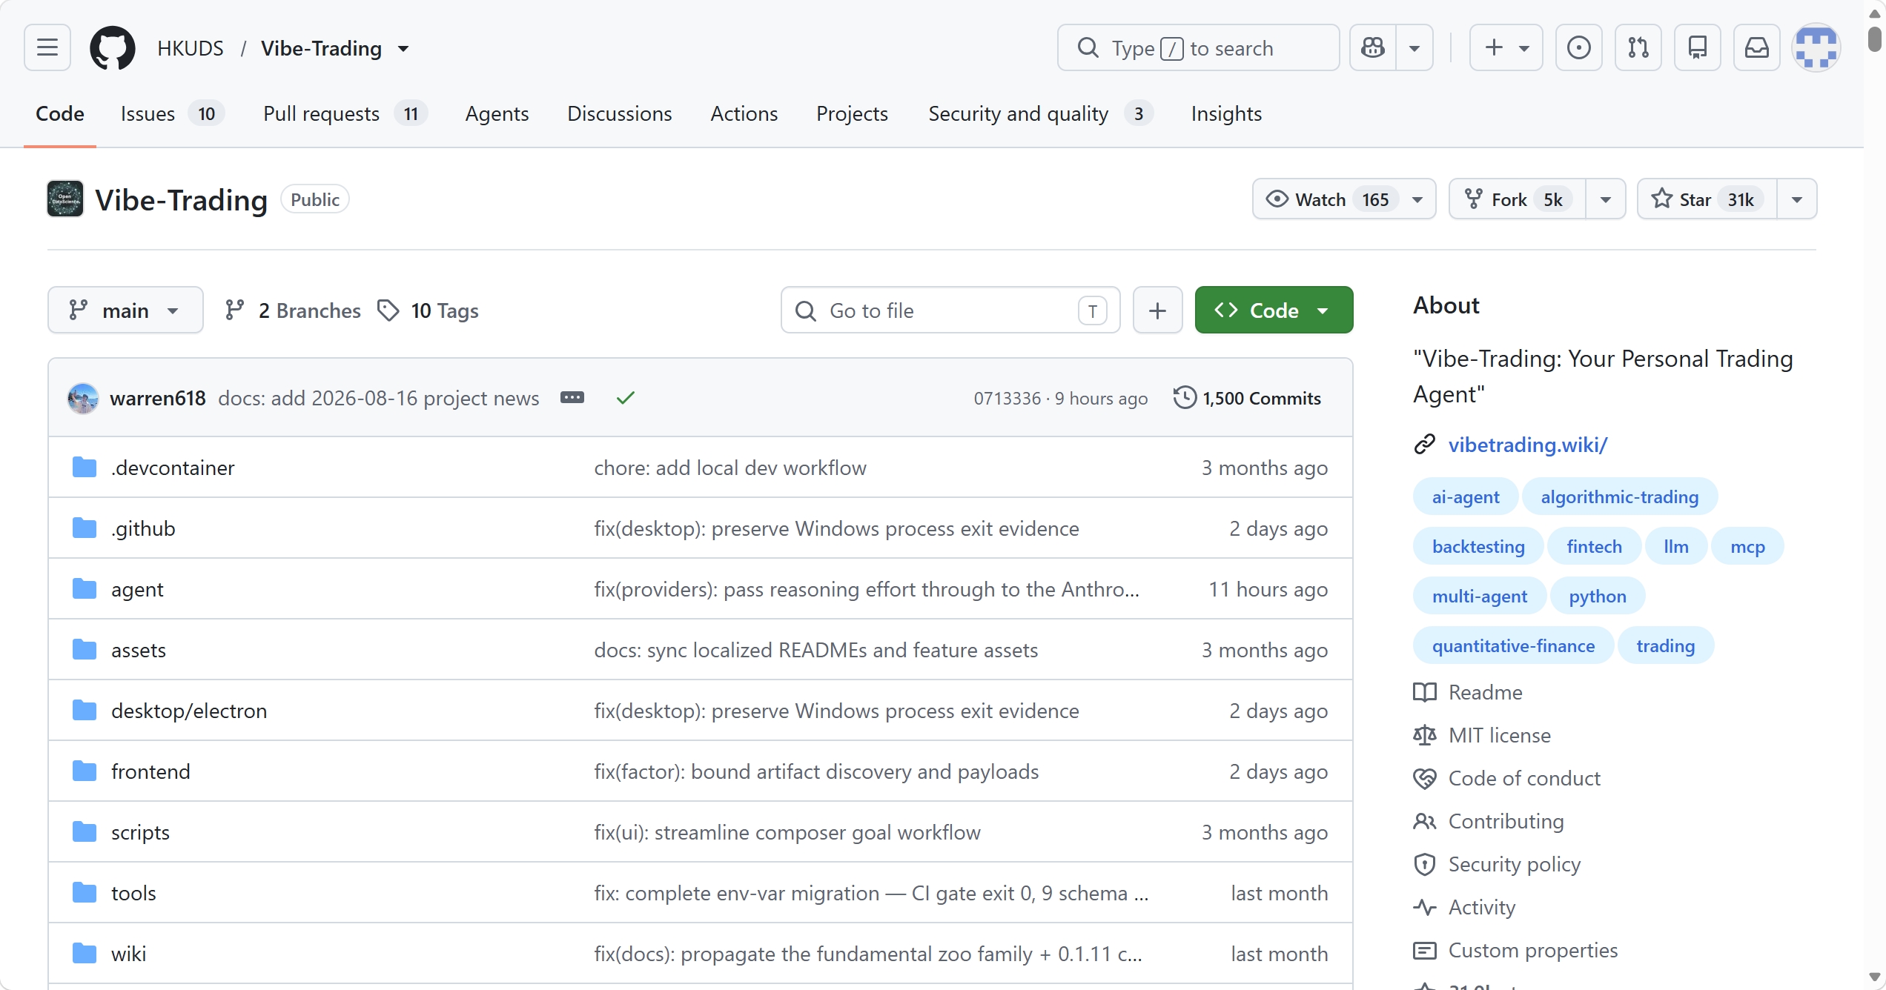Go to GitHub home via Octocat logo
Image resolution: width=1886 pixels, height=990 pixels.
[x=113, y=48]
